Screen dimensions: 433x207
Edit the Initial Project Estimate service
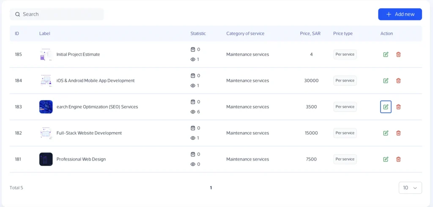click(x=386, y=54)
